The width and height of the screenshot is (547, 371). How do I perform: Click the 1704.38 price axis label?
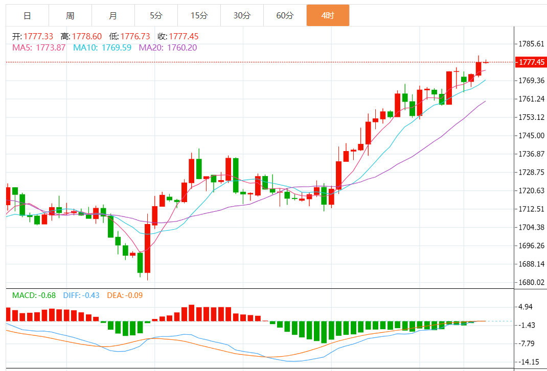pos(531,227)
